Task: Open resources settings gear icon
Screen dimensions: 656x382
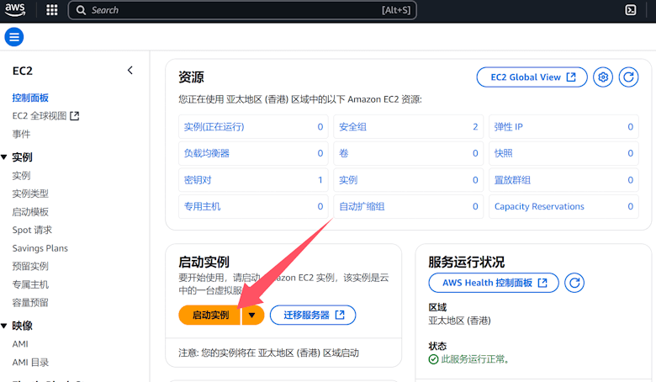Action: (x=603, y=77)
